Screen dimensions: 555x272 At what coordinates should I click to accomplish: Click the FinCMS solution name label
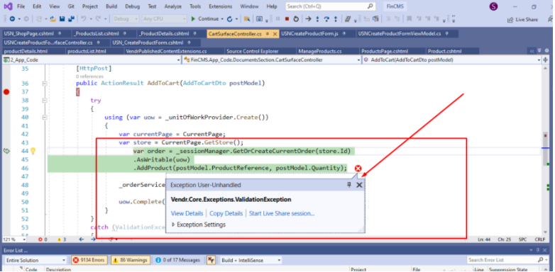[x=395, y=6]
